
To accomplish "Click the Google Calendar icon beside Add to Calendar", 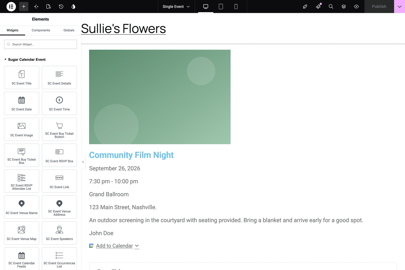I will [91, 246].
